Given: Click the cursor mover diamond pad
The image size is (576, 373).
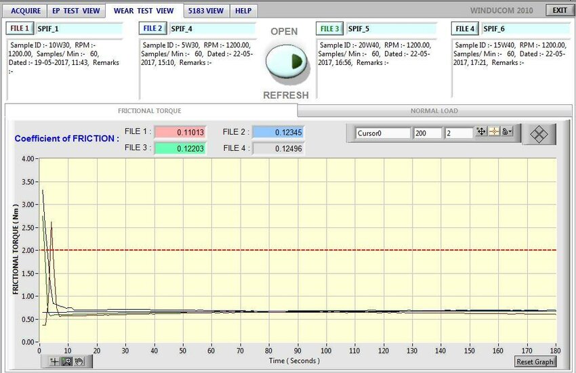Looking at the screenshot, I should 539,134.
